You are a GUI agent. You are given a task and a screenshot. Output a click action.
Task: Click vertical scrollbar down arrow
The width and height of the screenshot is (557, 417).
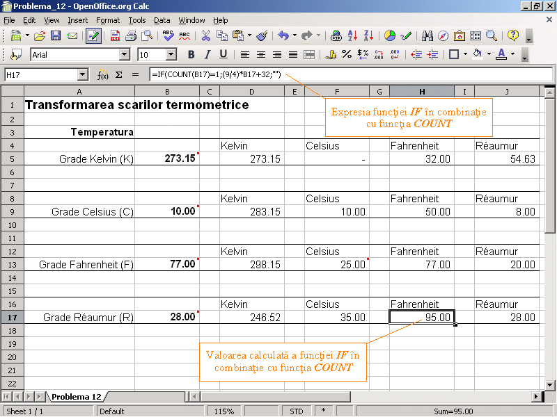(549, 385)
